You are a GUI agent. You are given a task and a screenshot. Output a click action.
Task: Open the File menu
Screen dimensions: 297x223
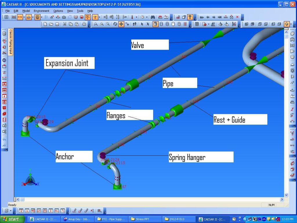(7, 11)
